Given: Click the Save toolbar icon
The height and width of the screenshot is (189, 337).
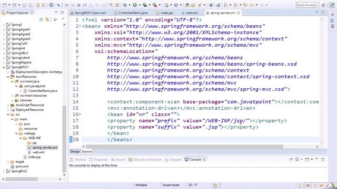Looking at the screenshot, I should 24,5.
